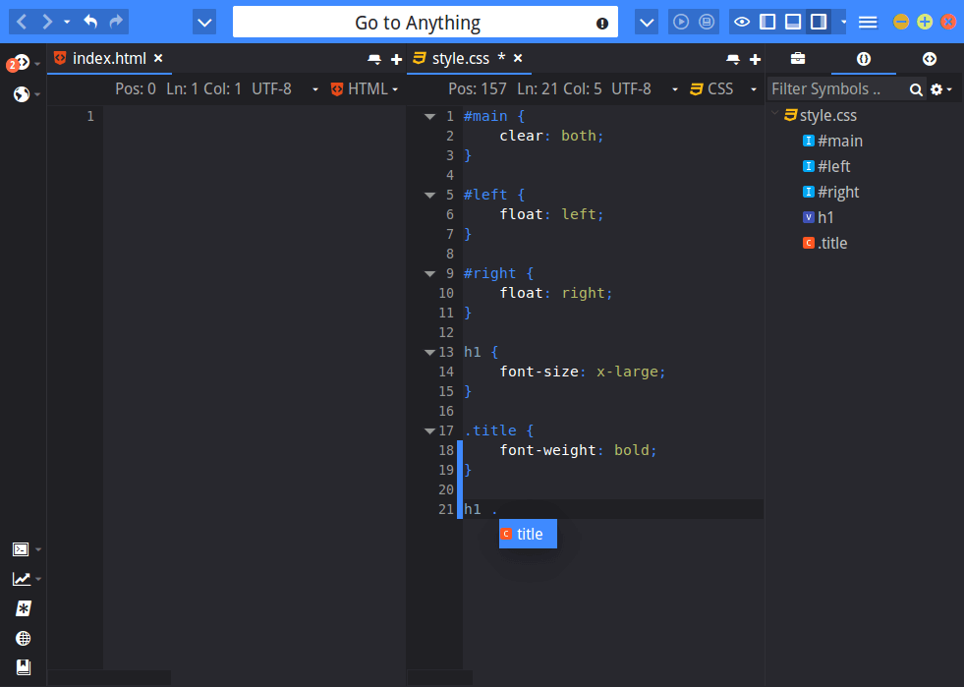964x687 pixels.
Task: Click the asterisk regex tool icon
Action: (24, 608)
